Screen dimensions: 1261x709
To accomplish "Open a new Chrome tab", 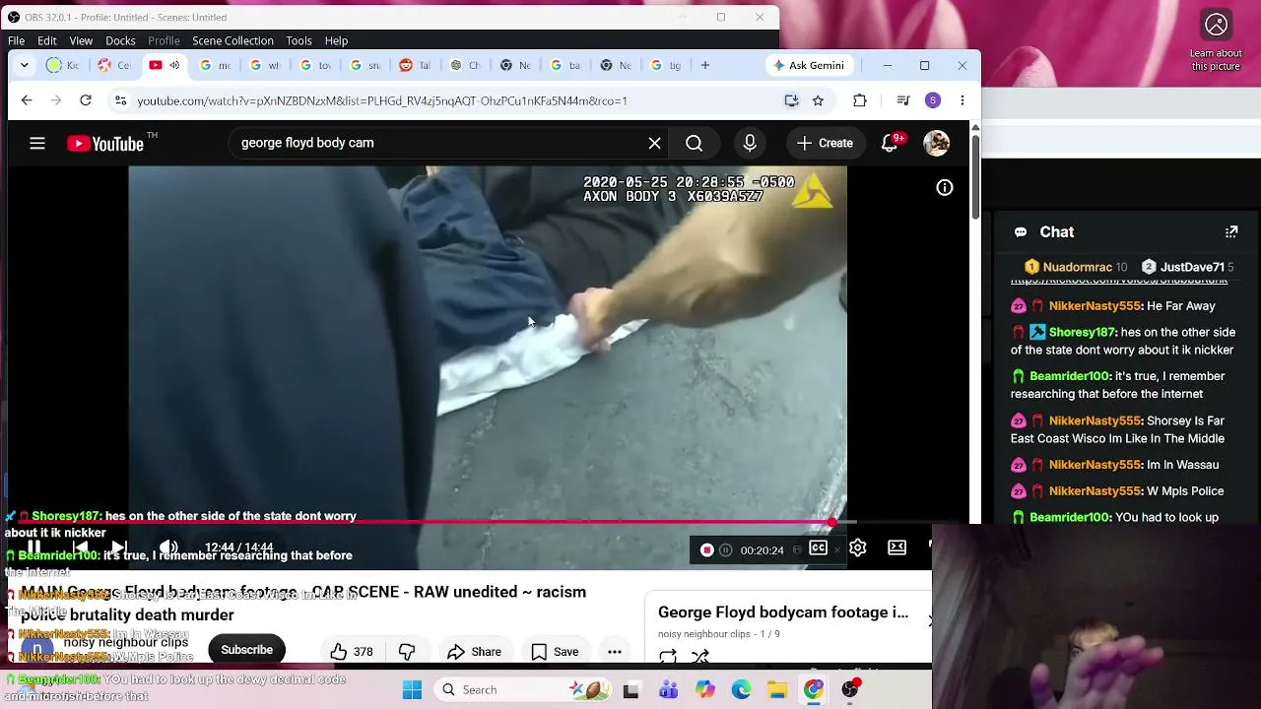I will click(x=705, y=65).
